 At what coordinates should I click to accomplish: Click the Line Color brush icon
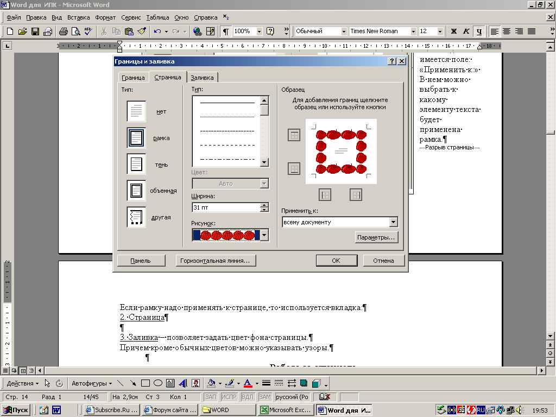[x=230, y=383]
